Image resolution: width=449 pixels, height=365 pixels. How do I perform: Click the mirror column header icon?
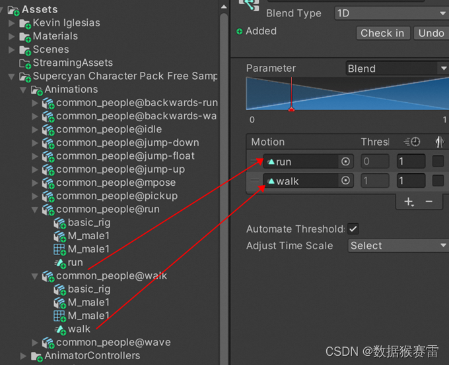(439, 142)
